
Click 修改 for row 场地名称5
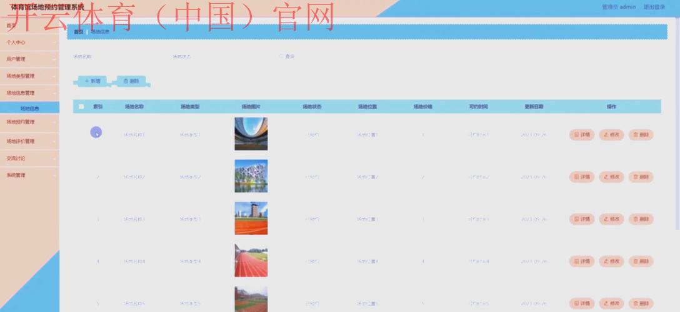tap(611, 303)
